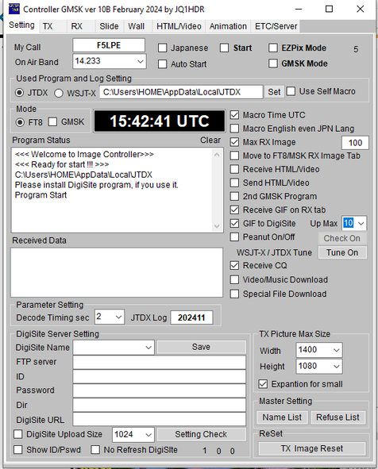This screenshot has height=469, width=378.
Task: Open the Refuse List
Action: click(337, 417)
